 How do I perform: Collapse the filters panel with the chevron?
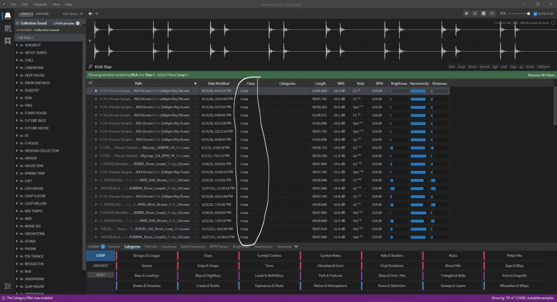[296, 246]
